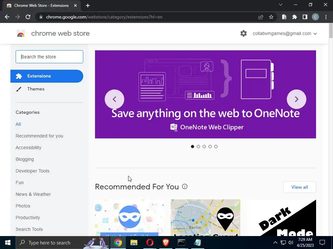
Task: Select the Extensions section
Action: 47,76
